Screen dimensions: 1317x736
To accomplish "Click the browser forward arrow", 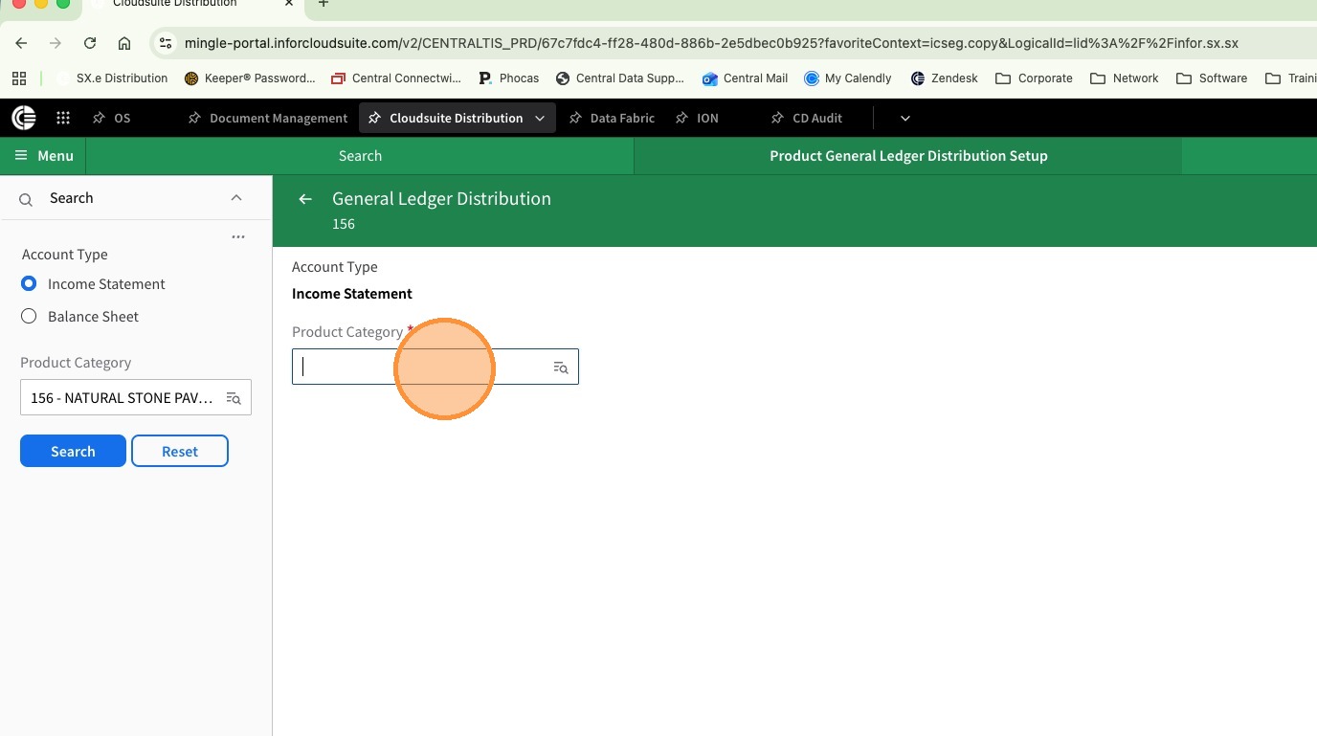I will coord(56,43).
